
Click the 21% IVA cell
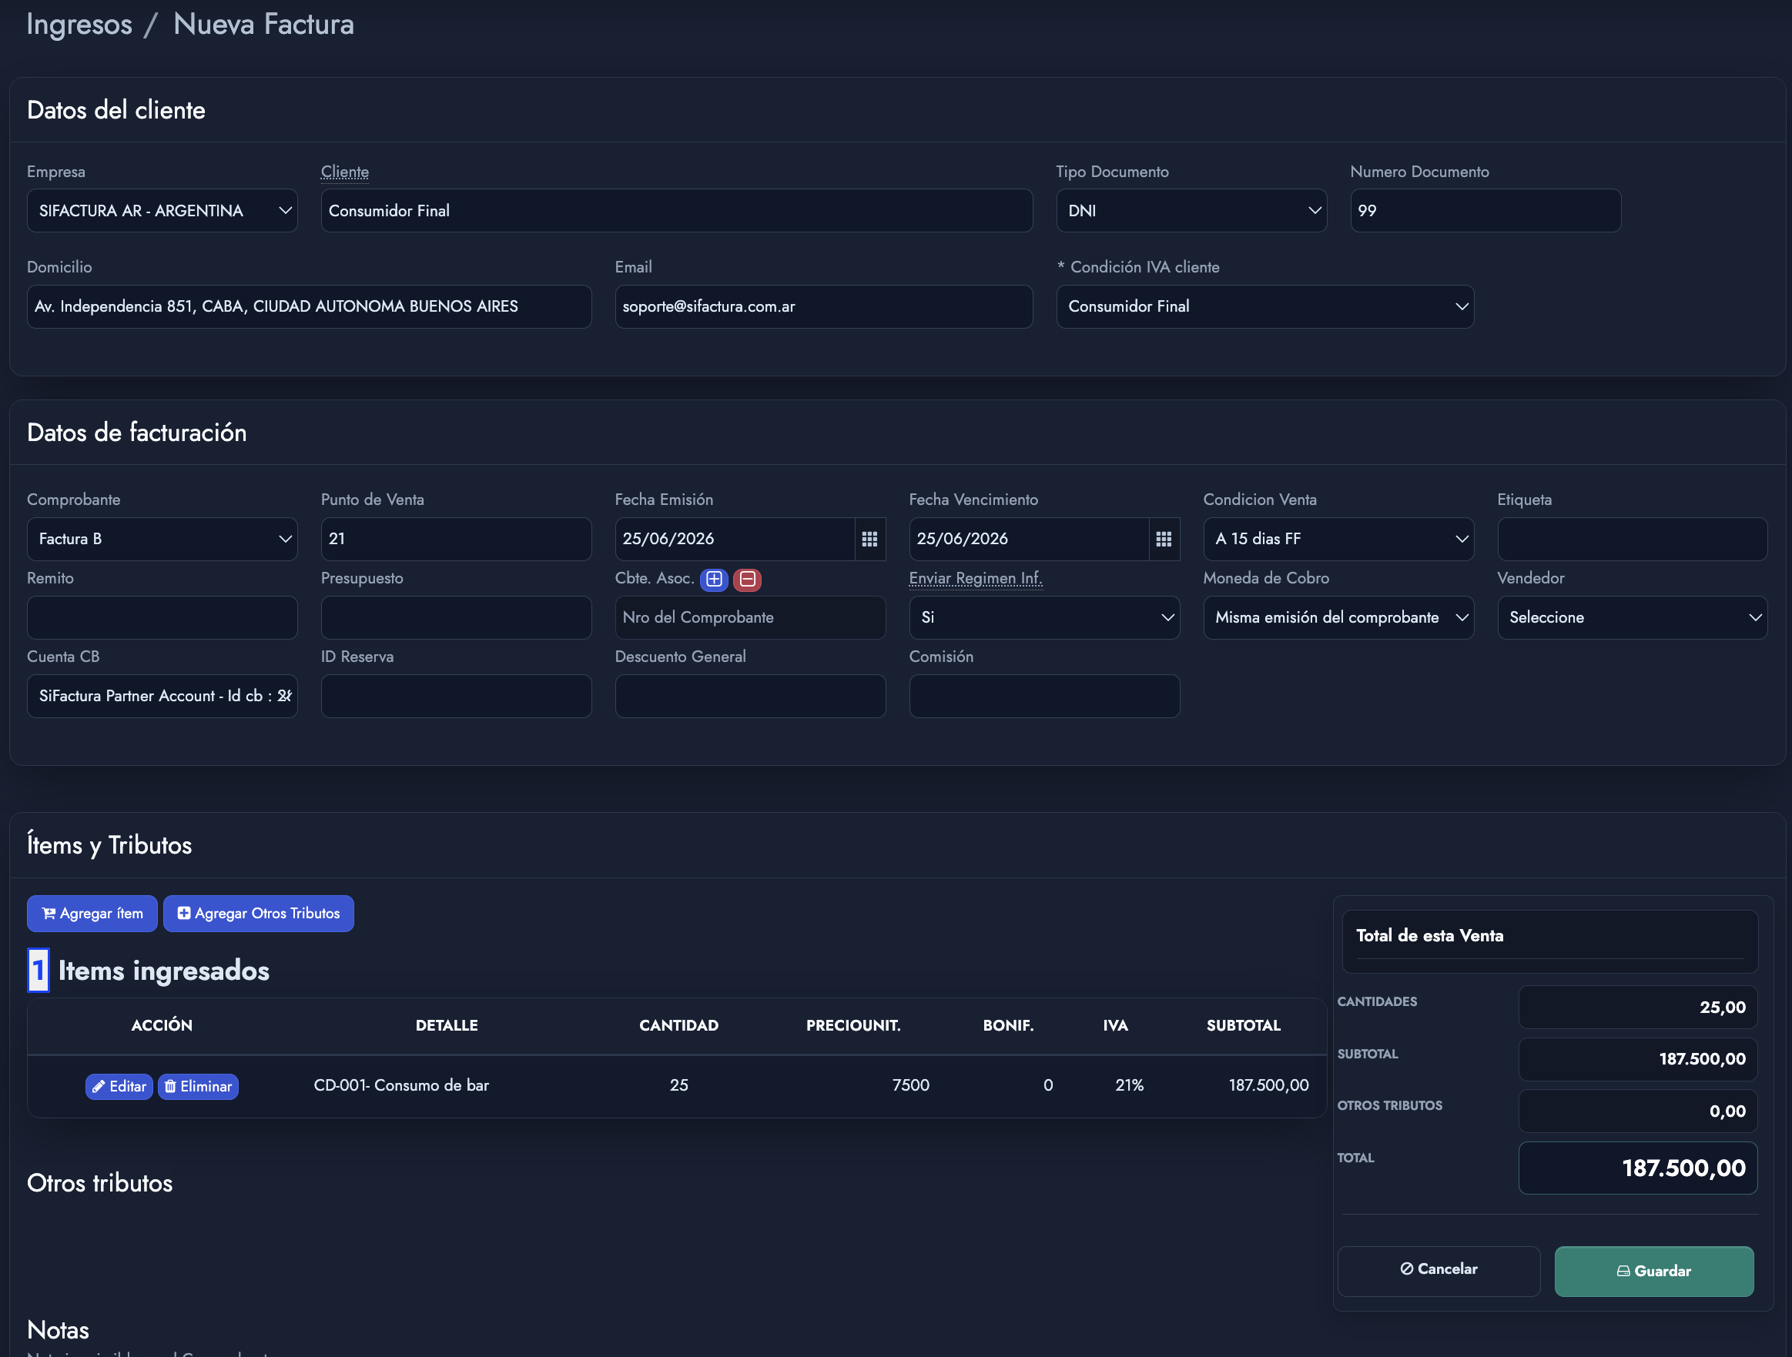tap(1129, 1085)
